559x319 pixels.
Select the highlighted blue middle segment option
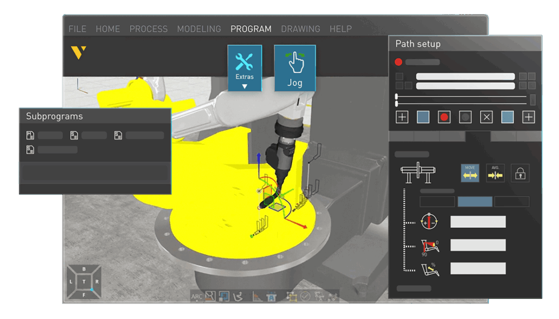[x=475, y=201]
